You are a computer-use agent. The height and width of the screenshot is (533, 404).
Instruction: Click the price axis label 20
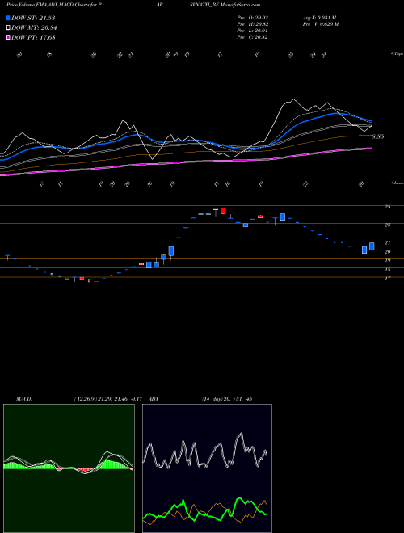click(387, 251)
